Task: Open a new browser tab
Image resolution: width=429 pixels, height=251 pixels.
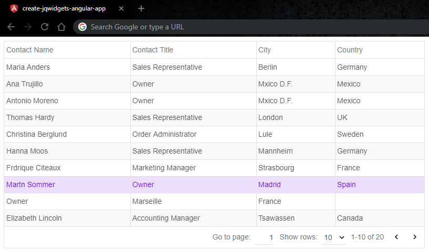Action: 141,8
